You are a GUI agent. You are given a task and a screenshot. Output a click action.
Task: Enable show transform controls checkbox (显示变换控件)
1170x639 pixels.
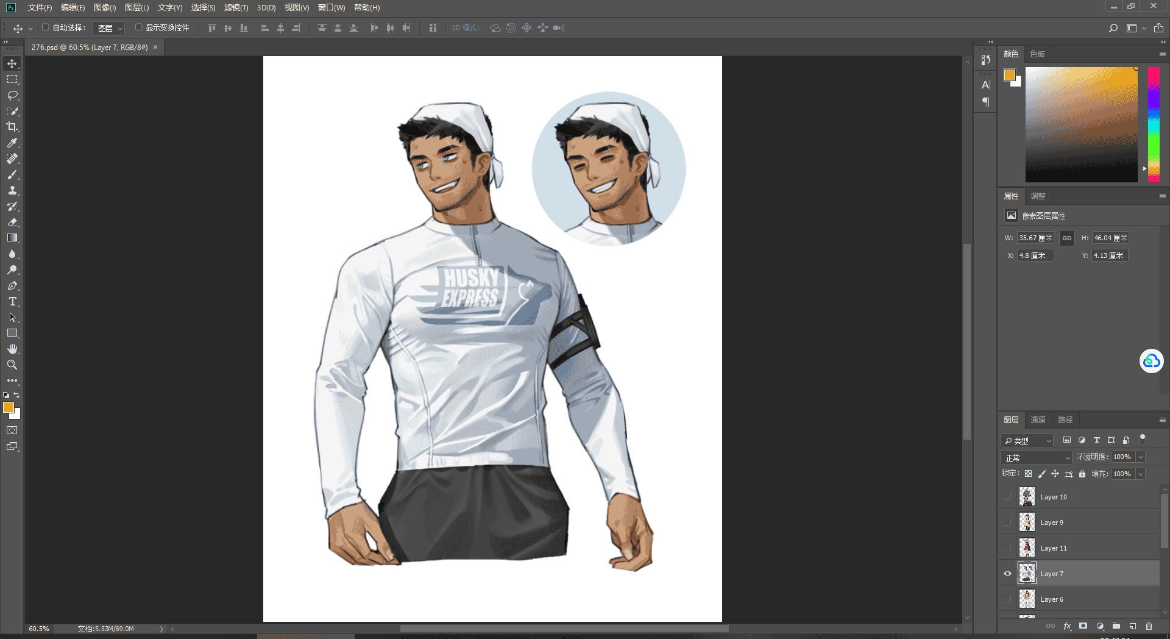(x=138, y=27)
